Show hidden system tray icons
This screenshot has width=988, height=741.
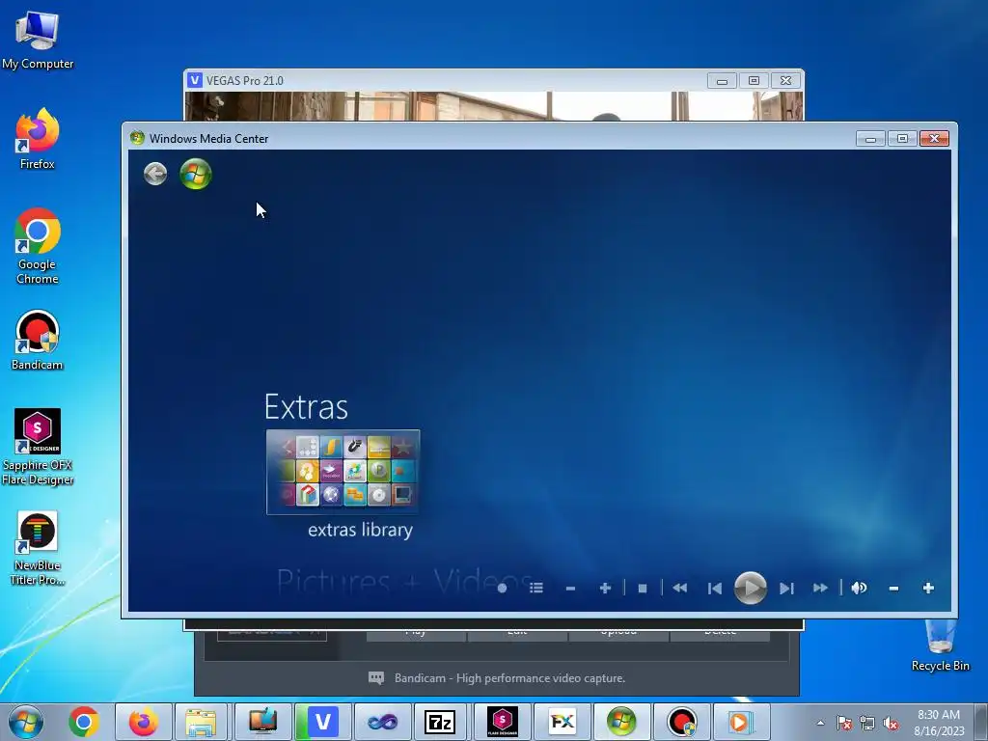click(820, 723)
